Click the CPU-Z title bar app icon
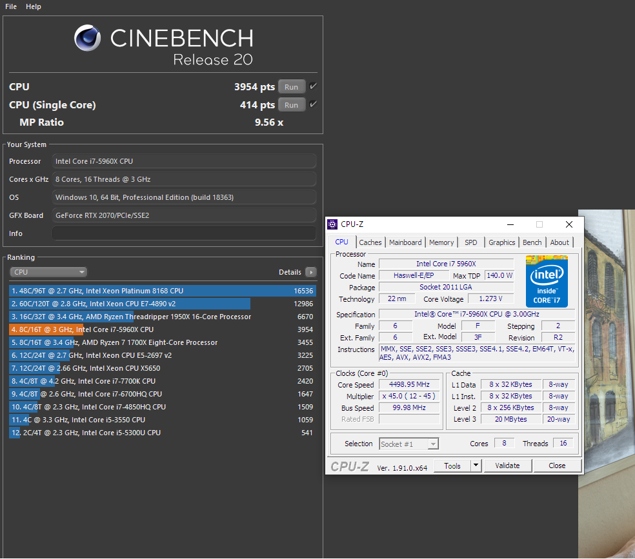This screenshot has width=635, height=559. coord(332,224)
